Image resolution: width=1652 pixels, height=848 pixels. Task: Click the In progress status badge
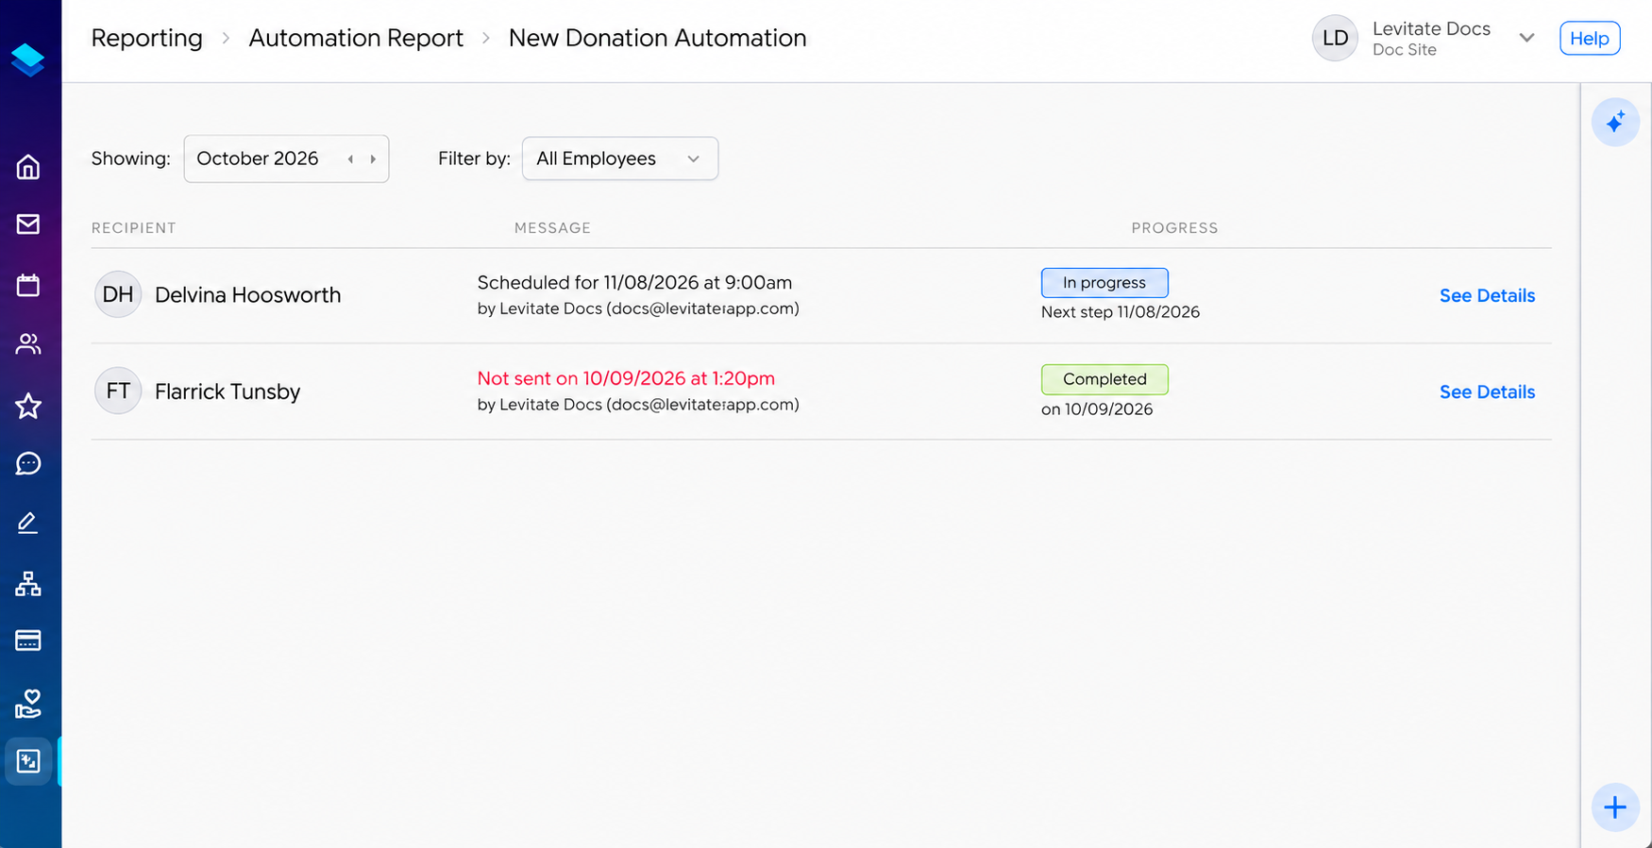pos(1104,283)
